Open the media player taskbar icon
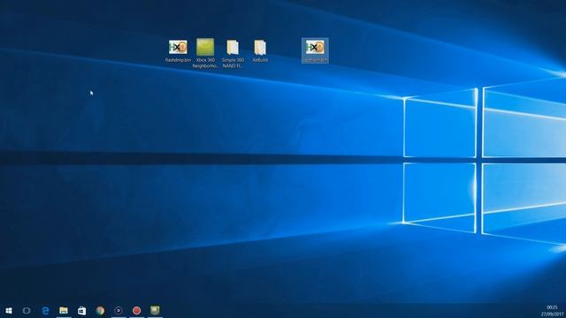This screenshot has height=318, width=566. pyautogui.click(x=119, y=310)
